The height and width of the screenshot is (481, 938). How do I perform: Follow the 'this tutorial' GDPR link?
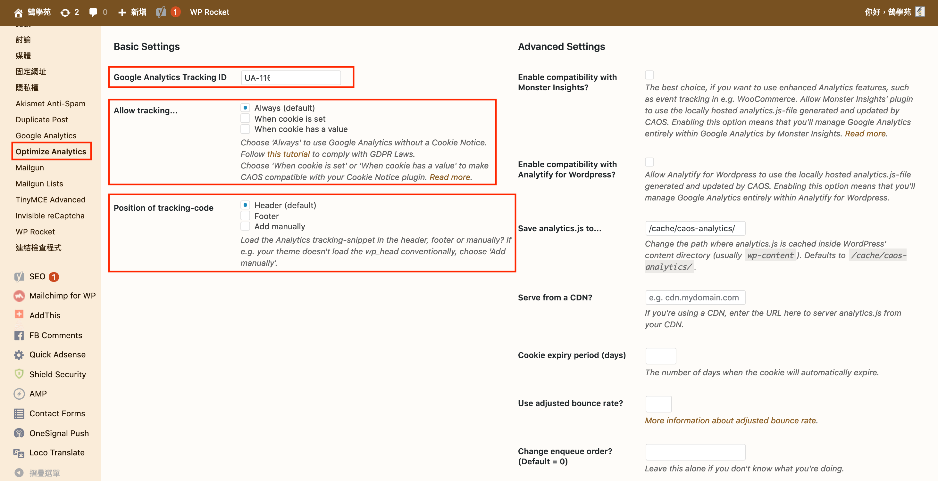(x=289, y=154)
